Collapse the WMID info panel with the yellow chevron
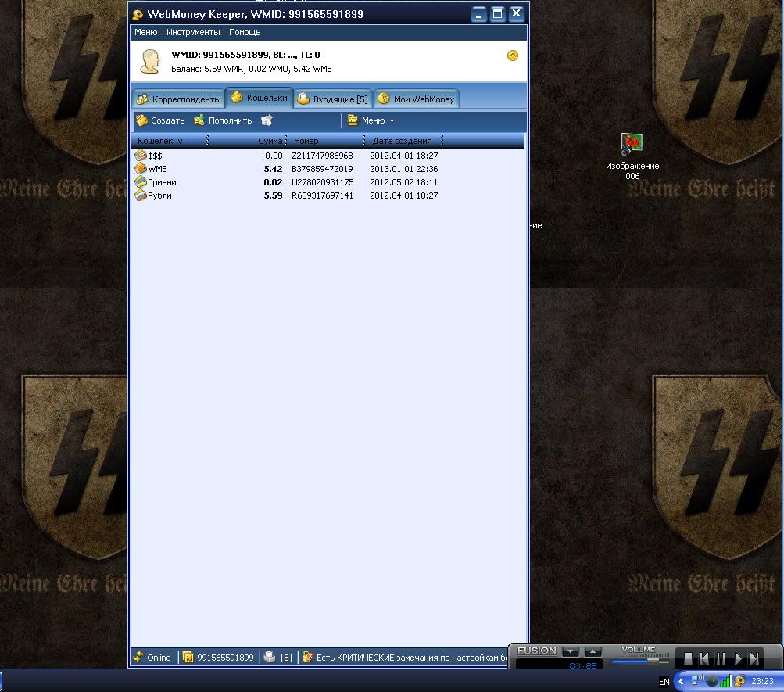The image size is (784, 692). 513,56
